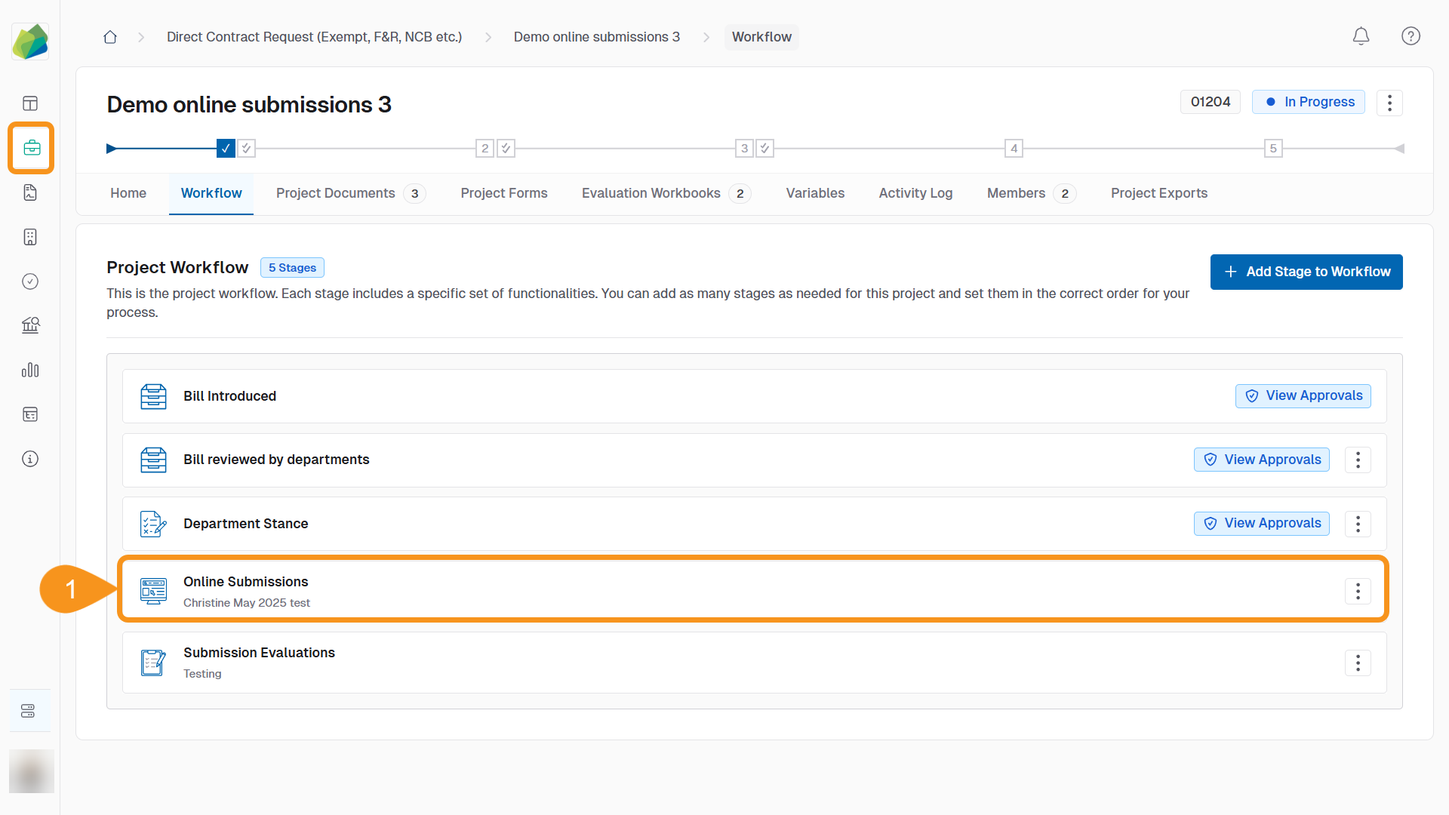Open project options menu beside In Progress

[x=1389, y=103]
